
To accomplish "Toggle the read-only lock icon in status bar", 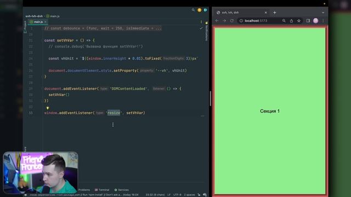I will [199, 195].
